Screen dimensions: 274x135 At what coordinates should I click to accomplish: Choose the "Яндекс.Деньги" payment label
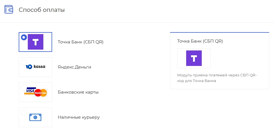[x=75, y=67]
